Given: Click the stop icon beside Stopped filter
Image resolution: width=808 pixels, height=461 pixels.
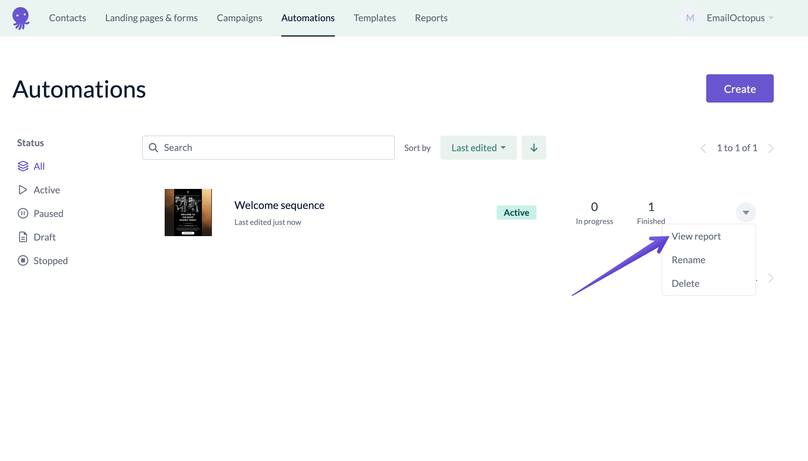Looking at the screenshot, I should tap(23, 261).
